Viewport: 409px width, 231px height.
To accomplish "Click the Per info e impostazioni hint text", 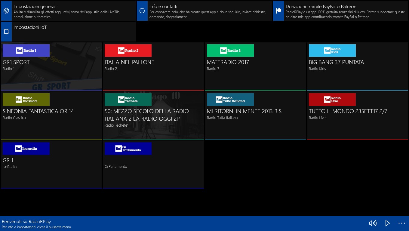I will coord(36,227).
